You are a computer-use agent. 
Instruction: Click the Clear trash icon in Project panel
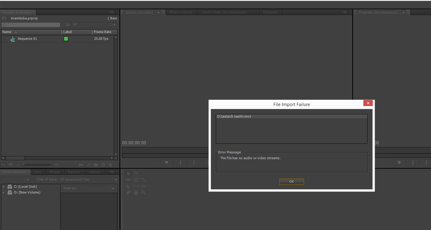point(110,165)
